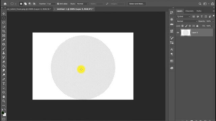Viewport: 216px width, 121px height.
Task: Toggle lock all padlock icon
Action: pyautogui.click(x=197, y=26)
